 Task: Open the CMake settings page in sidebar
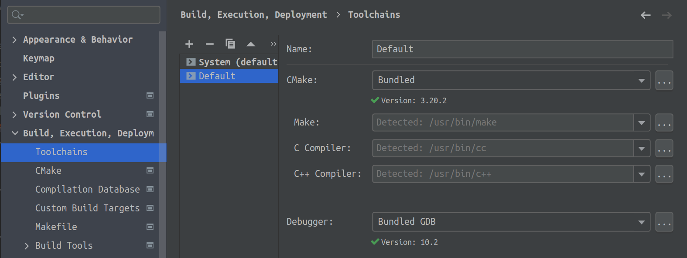[x=48, y=170]
